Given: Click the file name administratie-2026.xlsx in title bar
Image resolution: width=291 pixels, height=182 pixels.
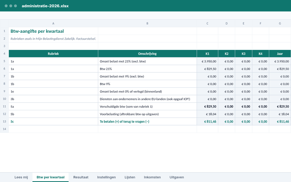Looking at the screenshot, I should (x=45, y=6).
